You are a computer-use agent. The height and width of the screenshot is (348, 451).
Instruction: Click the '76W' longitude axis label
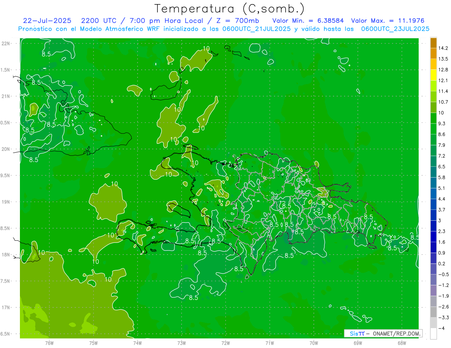tap(49, 343)
